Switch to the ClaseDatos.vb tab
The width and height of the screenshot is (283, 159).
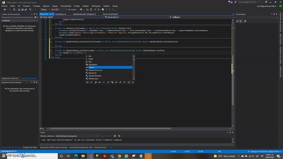click(x=61, y=14)
